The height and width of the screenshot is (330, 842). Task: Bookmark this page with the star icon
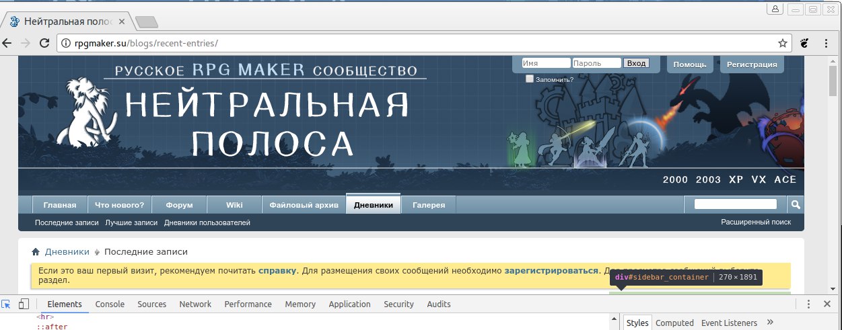pos(783,43)
